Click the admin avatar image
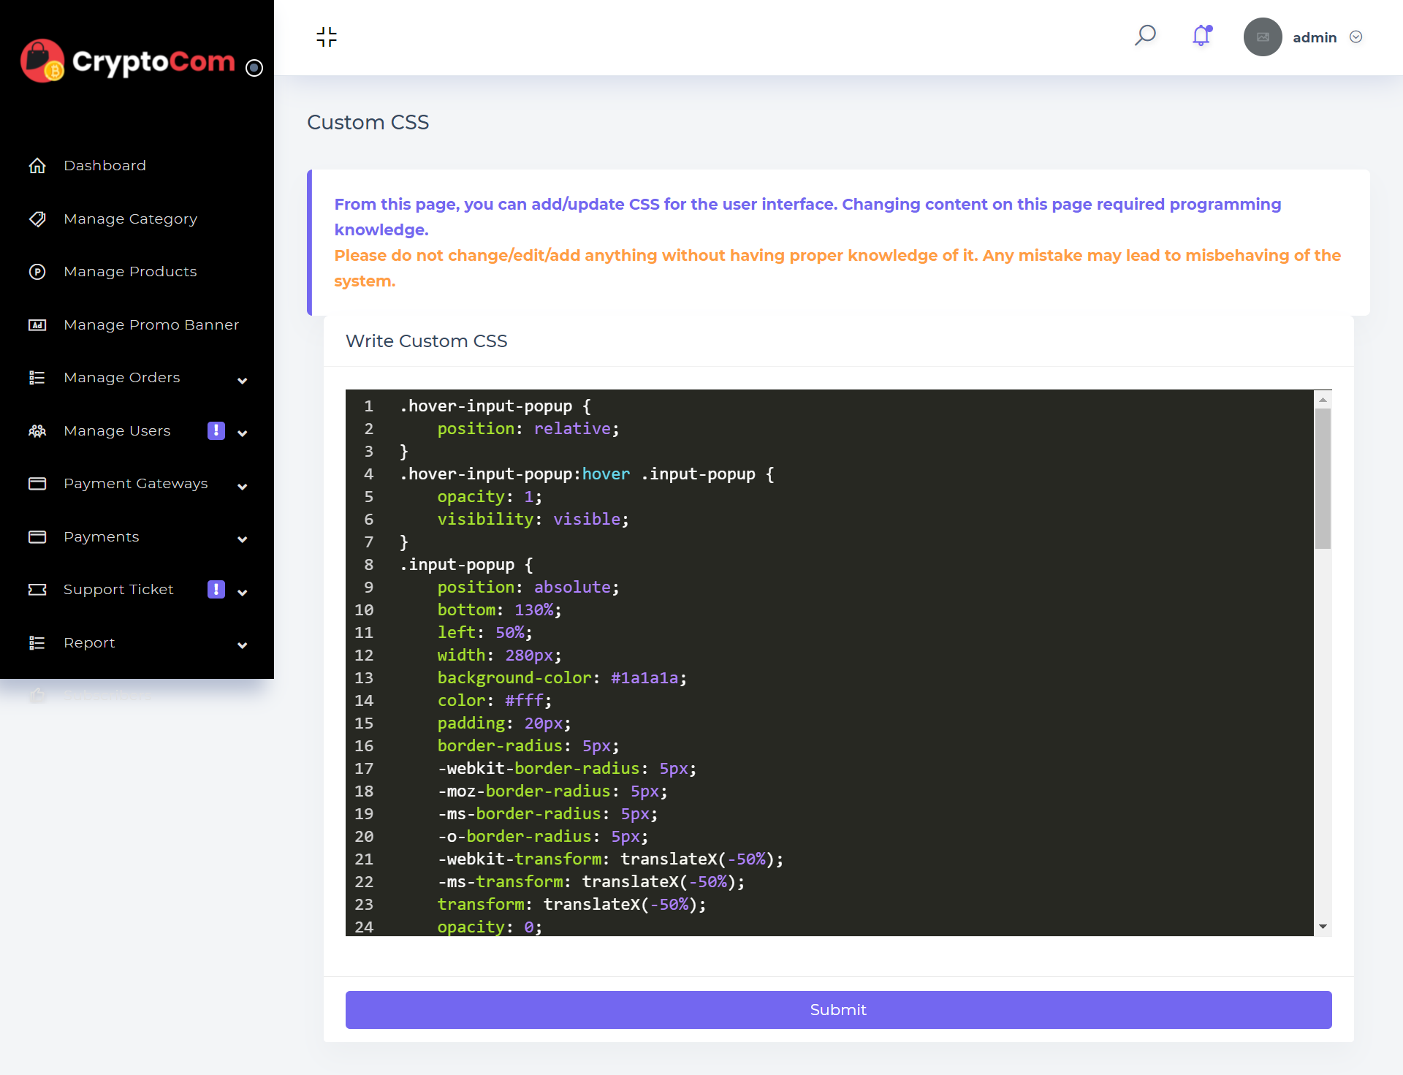This screenshot has height=1075, width=1403. (x=1262, y=37)
